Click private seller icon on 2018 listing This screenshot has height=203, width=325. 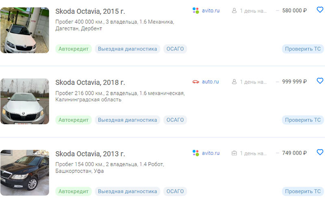pos(234,82)
